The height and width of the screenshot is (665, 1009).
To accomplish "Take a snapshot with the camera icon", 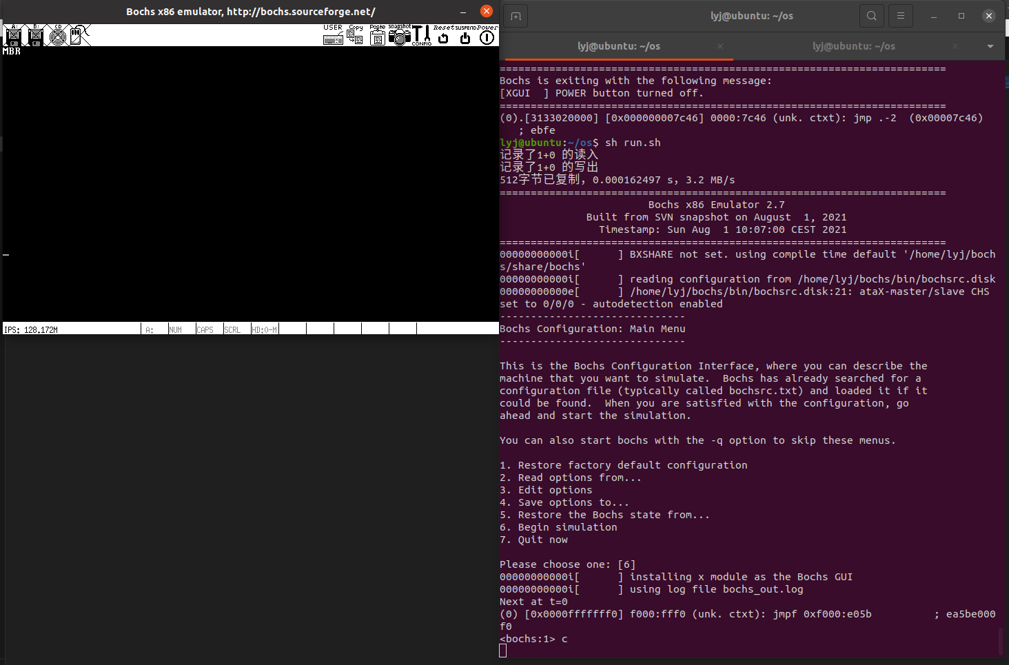I will coord(400,34).
